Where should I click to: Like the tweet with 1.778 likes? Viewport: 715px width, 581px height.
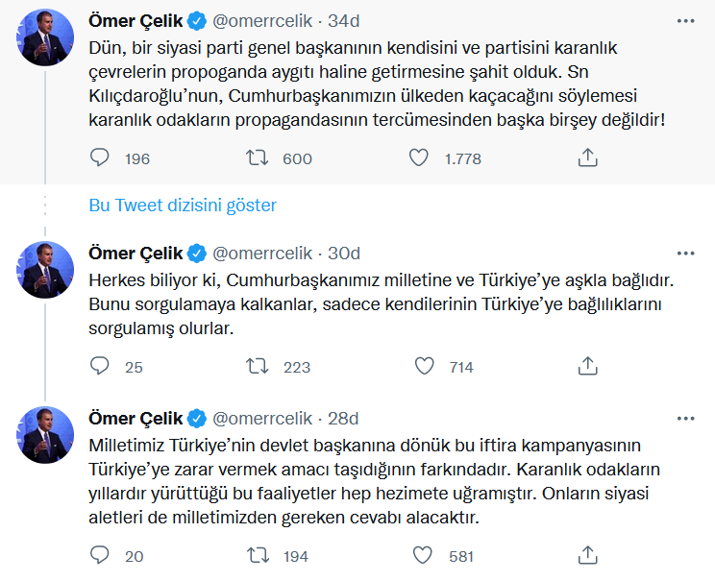coord(419,157)
